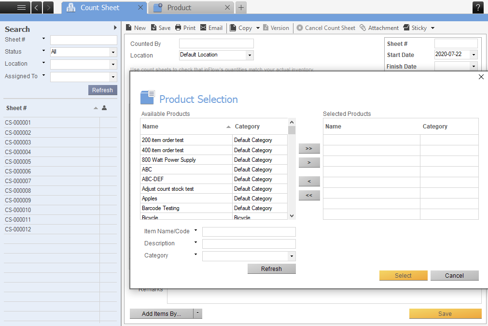Cancel the Product Selection dialog
This screenshot has width=488, height=326.
pyautogui.click(x=454, y=276)
